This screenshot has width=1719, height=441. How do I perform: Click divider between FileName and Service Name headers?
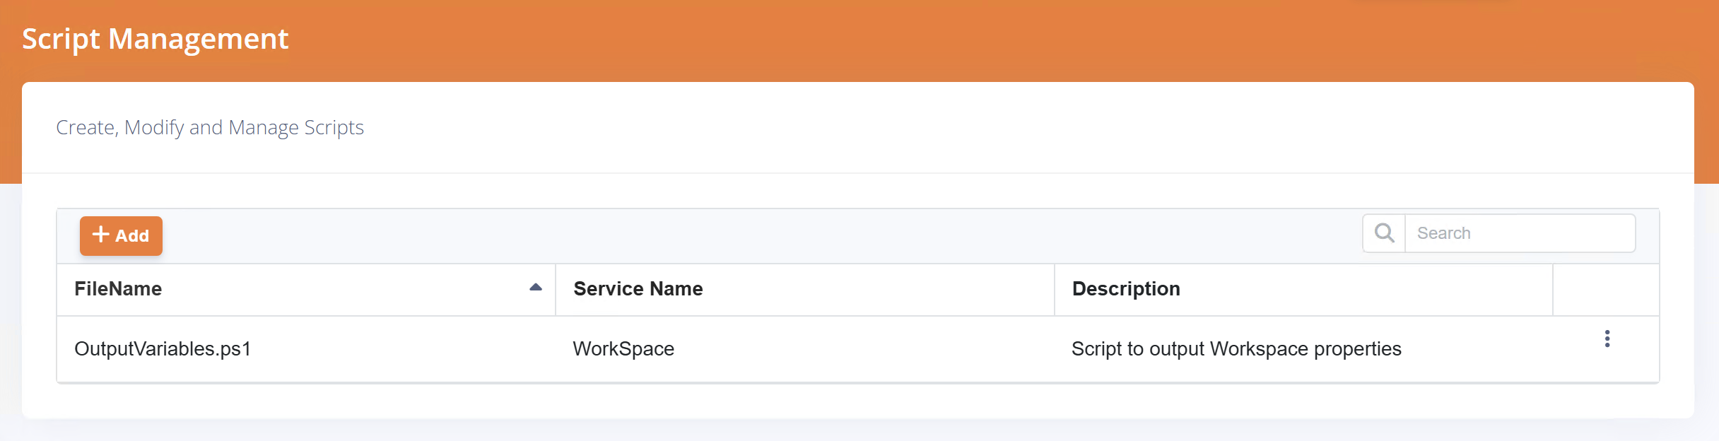[x=556, y=290]
